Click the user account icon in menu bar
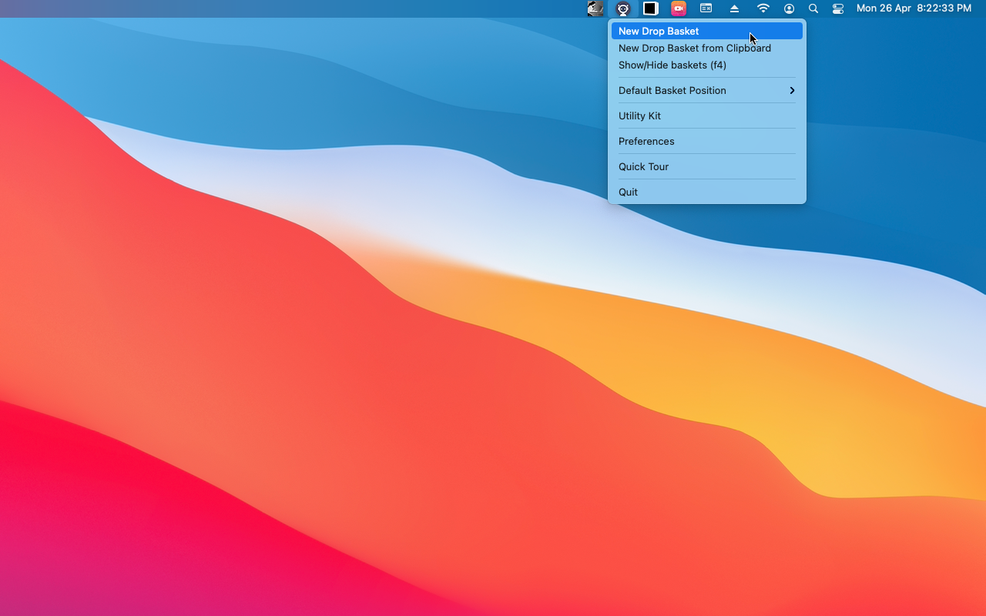This screenshot has width=986, height=616. (x=789, y=8)
